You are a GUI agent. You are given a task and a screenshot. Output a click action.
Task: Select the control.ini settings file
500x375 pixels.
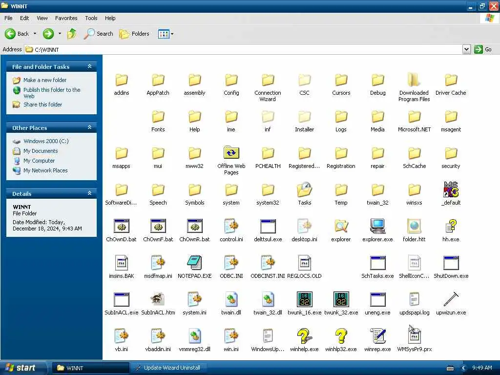click(x=231, y=226)
